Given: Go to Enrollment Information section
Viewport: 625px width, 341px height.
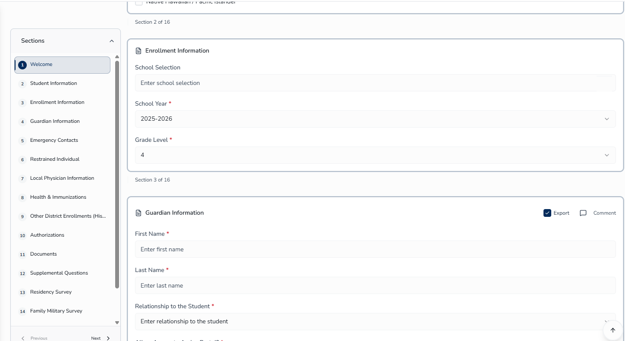Looking at the screenshot, I should click(x=63, y=103).
